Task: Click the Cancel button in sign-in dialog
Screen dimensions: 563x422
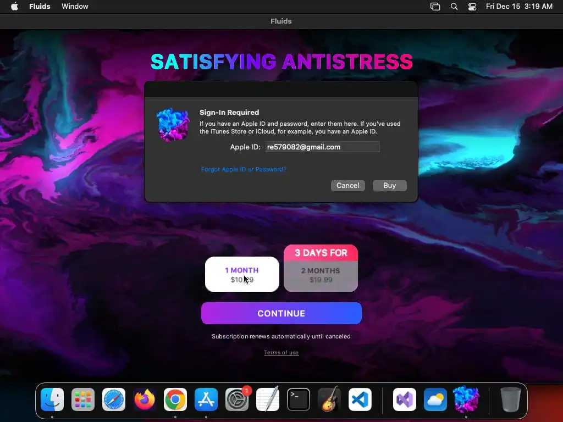Action: click(348, 186)
